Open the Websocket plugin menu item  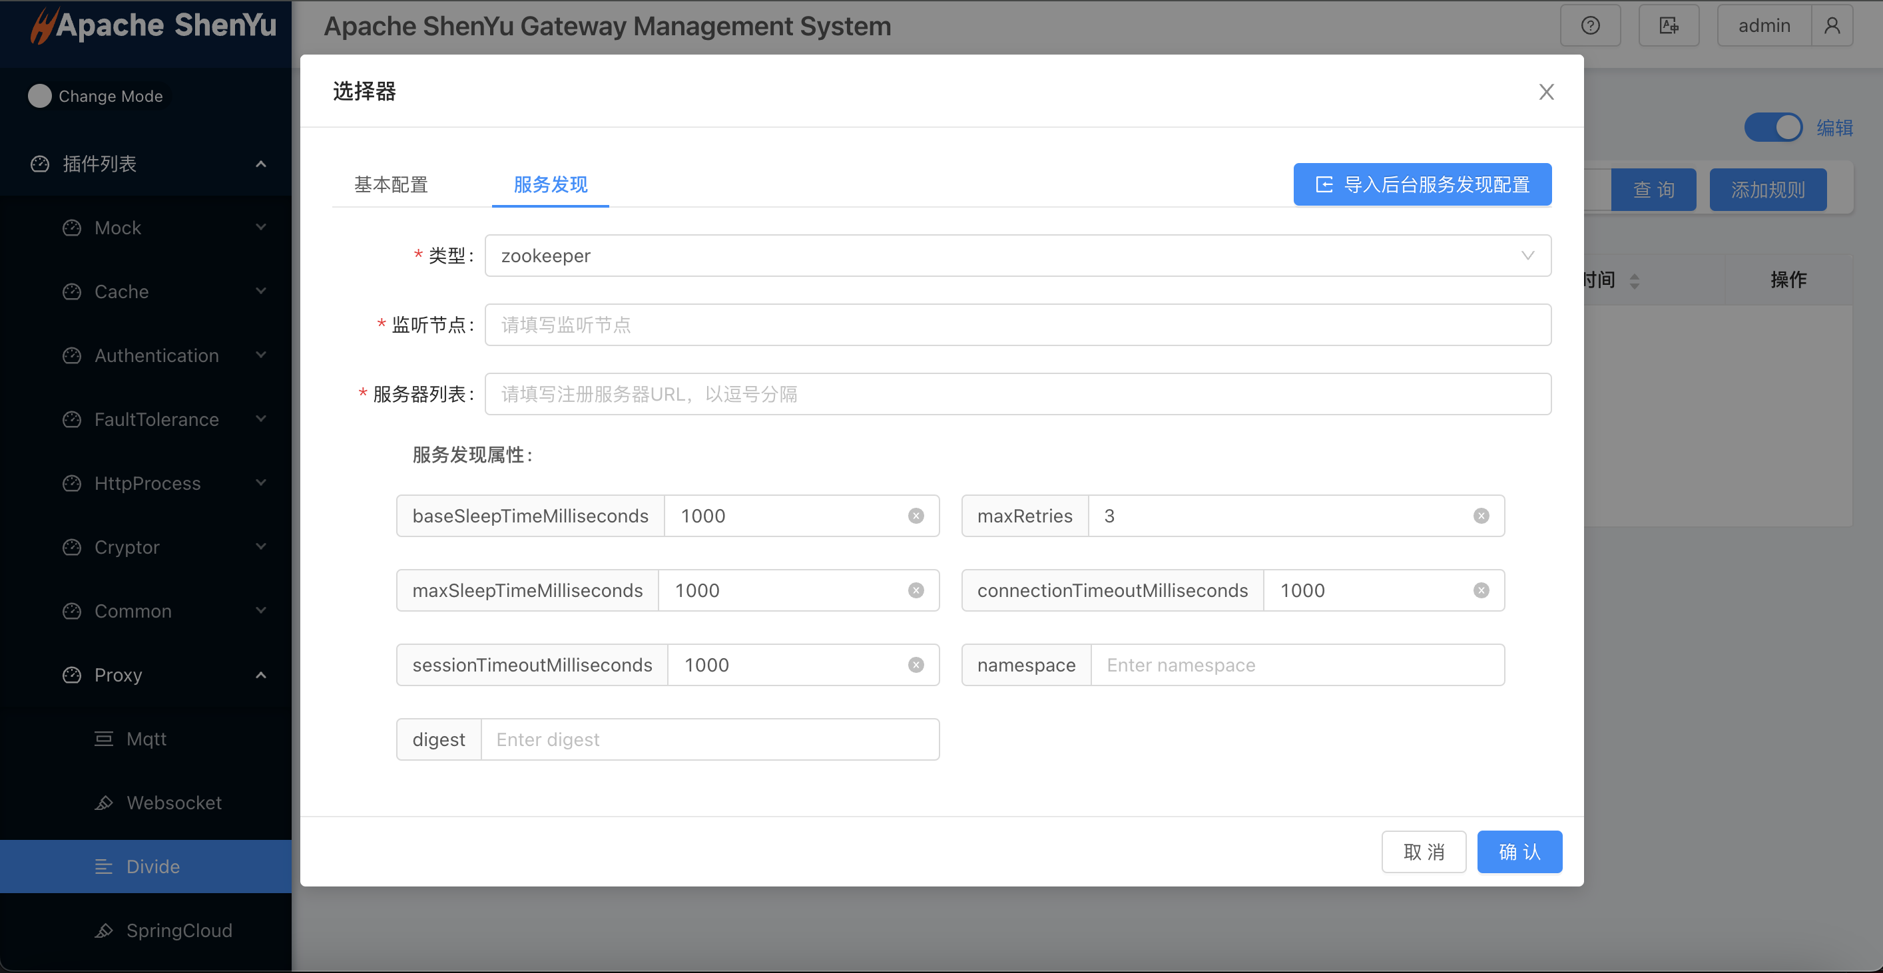tap(173, 803)
